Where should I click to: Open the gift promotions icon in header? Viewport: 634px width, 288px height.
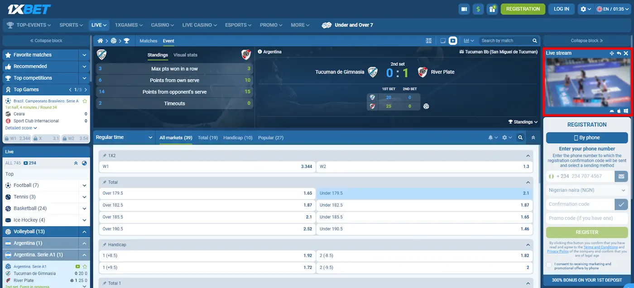493,9
